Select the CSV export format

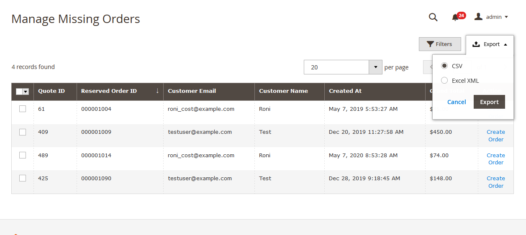pos(444,66)
